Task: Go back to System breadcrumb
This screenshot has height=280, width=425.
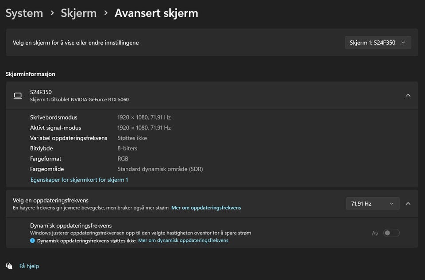Action: coord(24,13)
